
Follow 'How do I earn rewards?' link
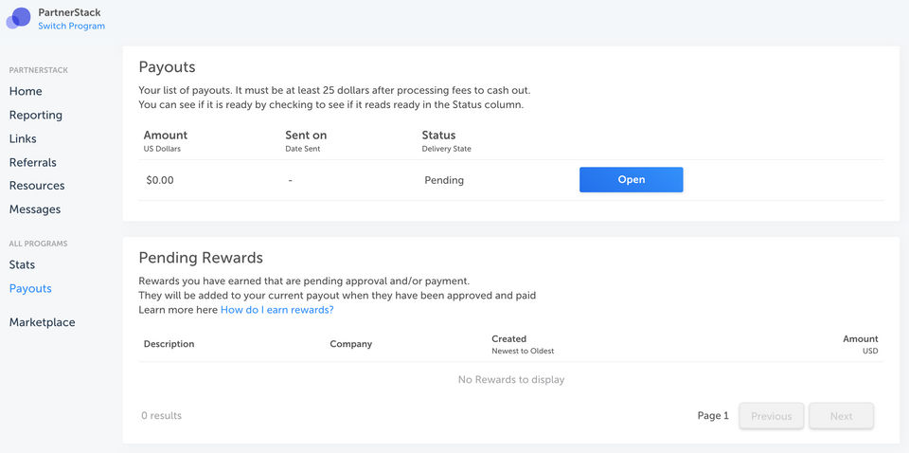point(276,310)
